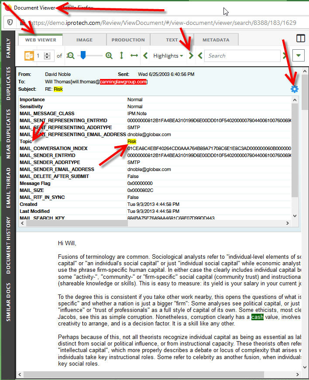Jump to next highlight with the right chevron

191,56
